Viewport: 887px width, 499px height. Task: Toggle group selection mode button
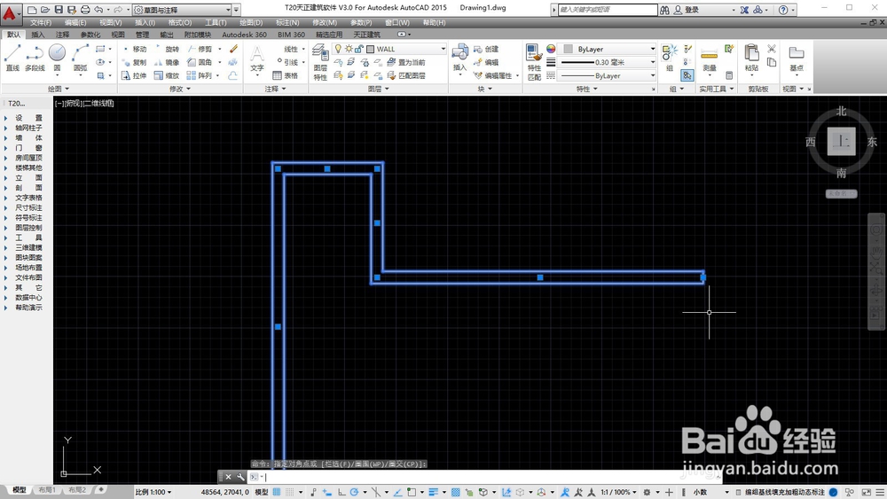point(687,75)
